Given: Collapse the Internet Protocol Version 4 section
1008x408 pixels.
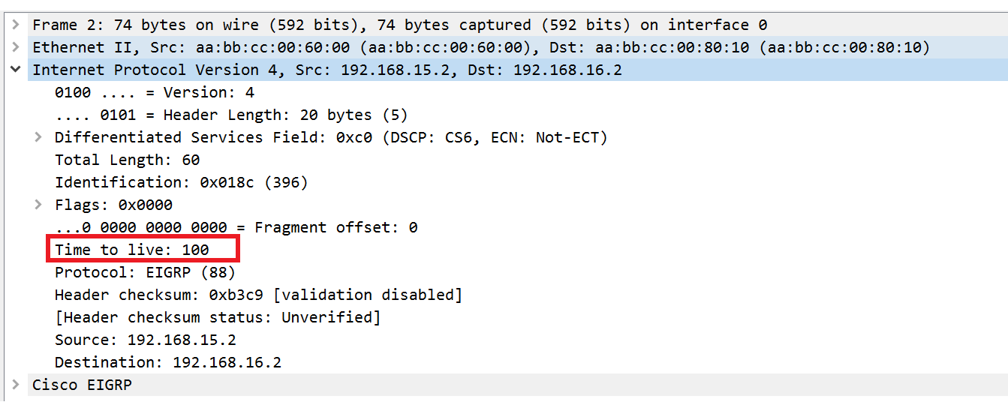Looking at the screenshot, I should click(15, 70).
